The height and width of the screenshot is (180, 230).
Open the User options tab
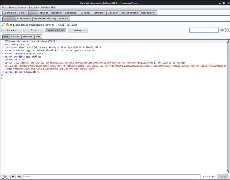click(148, 13)
